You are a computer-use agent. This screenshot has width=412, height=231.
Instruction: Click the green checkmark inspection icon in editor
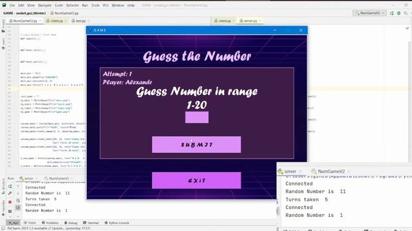click(407, 28)
